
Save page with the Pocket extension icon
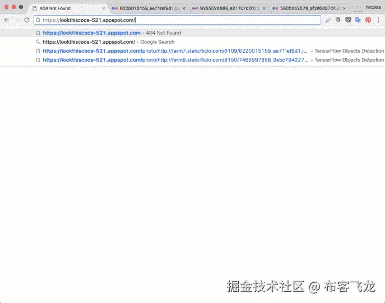point(348,20)
